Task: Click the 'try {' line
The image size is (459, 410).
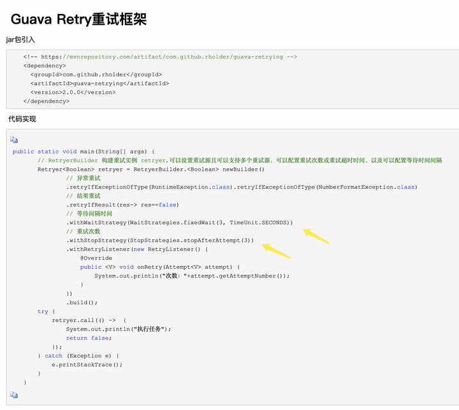Action: pos(47,311)
